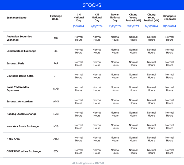Open the 1/10/2024 date link
The image size is (184, 165).
78,26
